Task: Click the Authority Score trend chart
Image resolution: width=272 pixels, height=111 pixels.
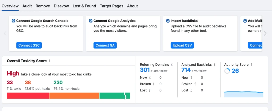Action: click(244, 94)
